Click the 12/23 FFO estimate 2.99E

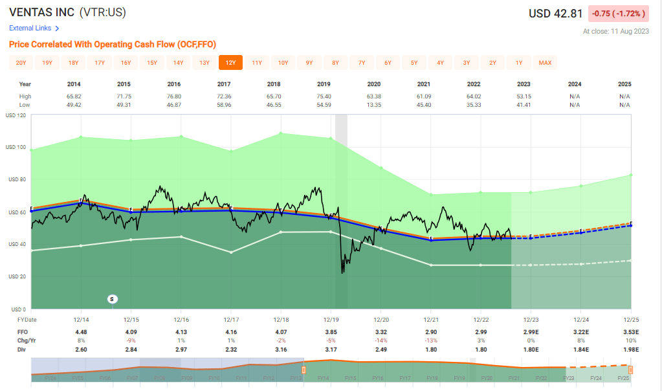(531, 332)
